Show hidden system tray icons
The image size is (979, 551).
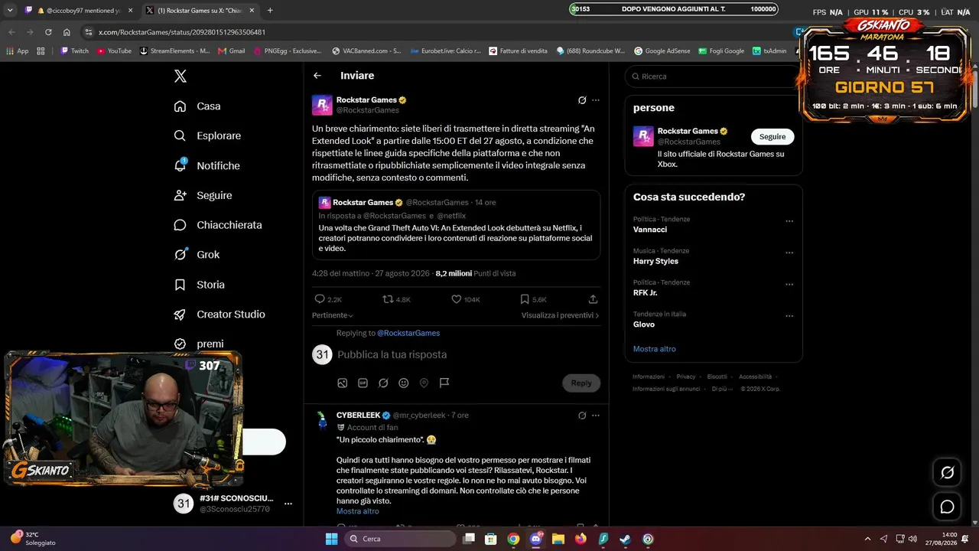tap(867, 539)
